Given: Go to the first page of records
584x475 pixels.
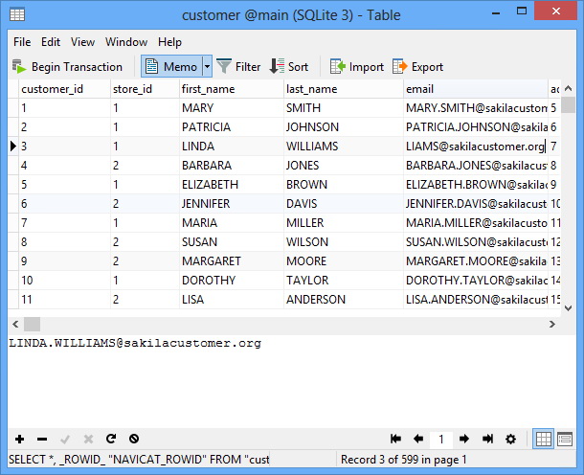Looking at the screenshot, I should (395, 439).
